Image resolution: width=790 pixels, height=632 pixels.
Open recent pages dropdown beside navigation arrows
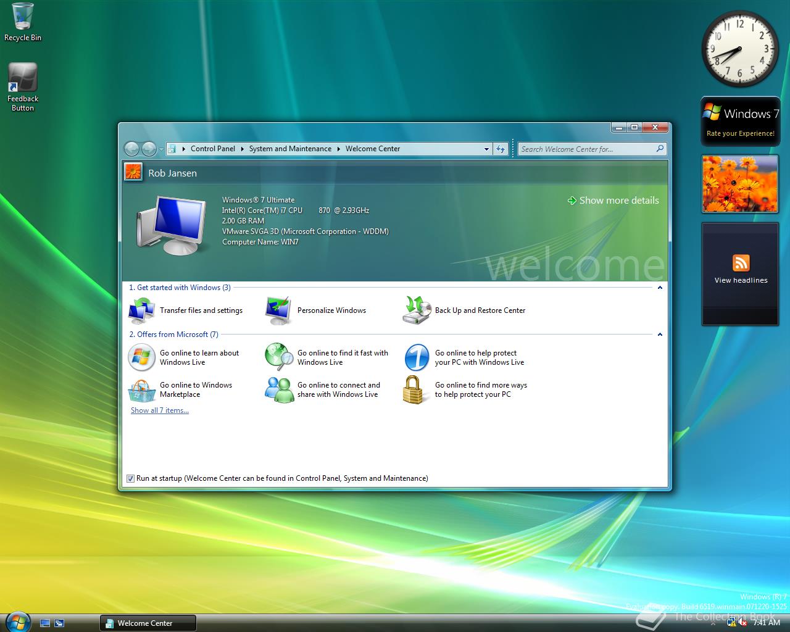[161, 149]
